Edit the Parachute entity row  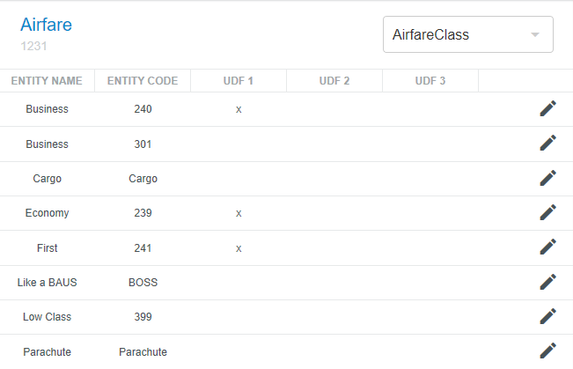547,351
